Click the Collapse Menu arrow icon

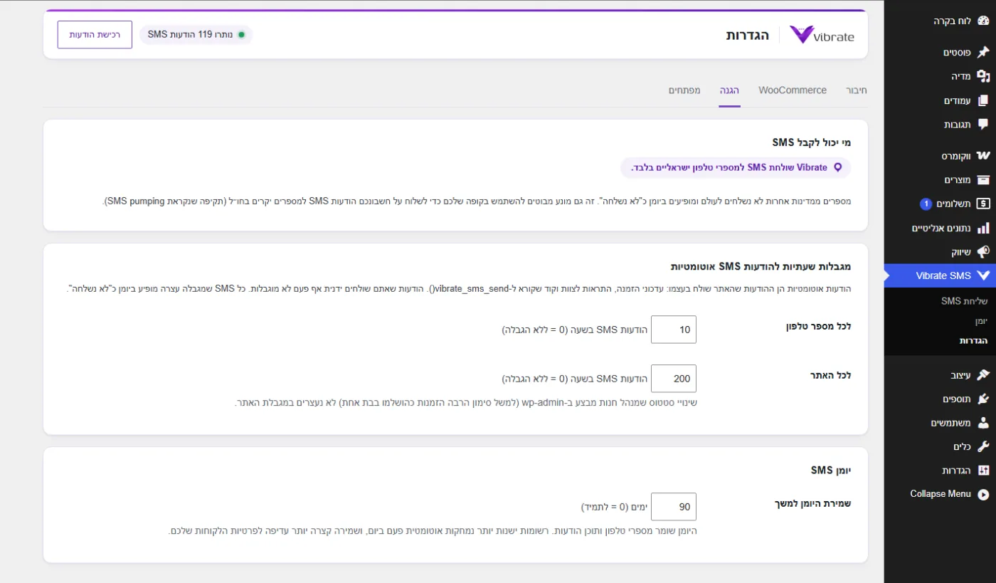tap(983, 494)
